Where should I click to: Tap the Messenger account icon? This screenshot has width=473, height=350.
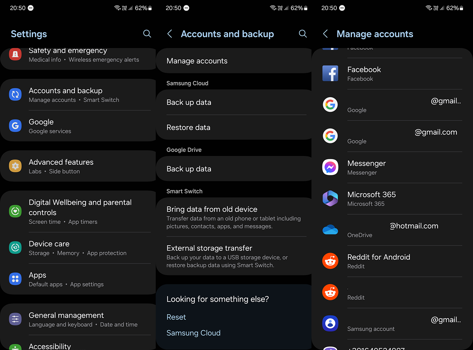pyautogui.click(x=330, y=167)
